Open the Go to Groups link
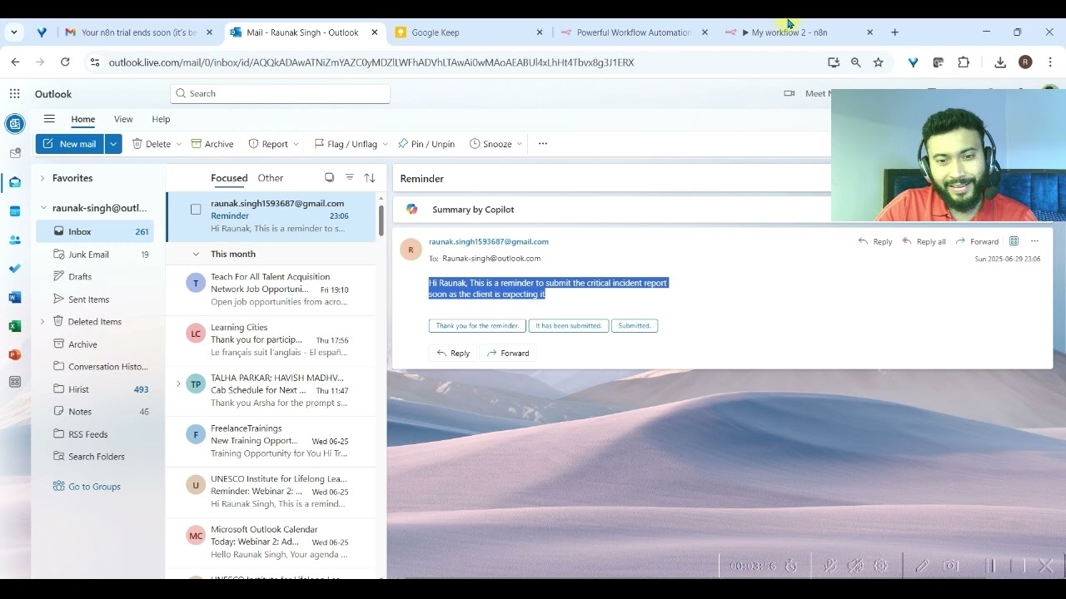This screenshot has height=599, width=1066. [x=87, y=487]
